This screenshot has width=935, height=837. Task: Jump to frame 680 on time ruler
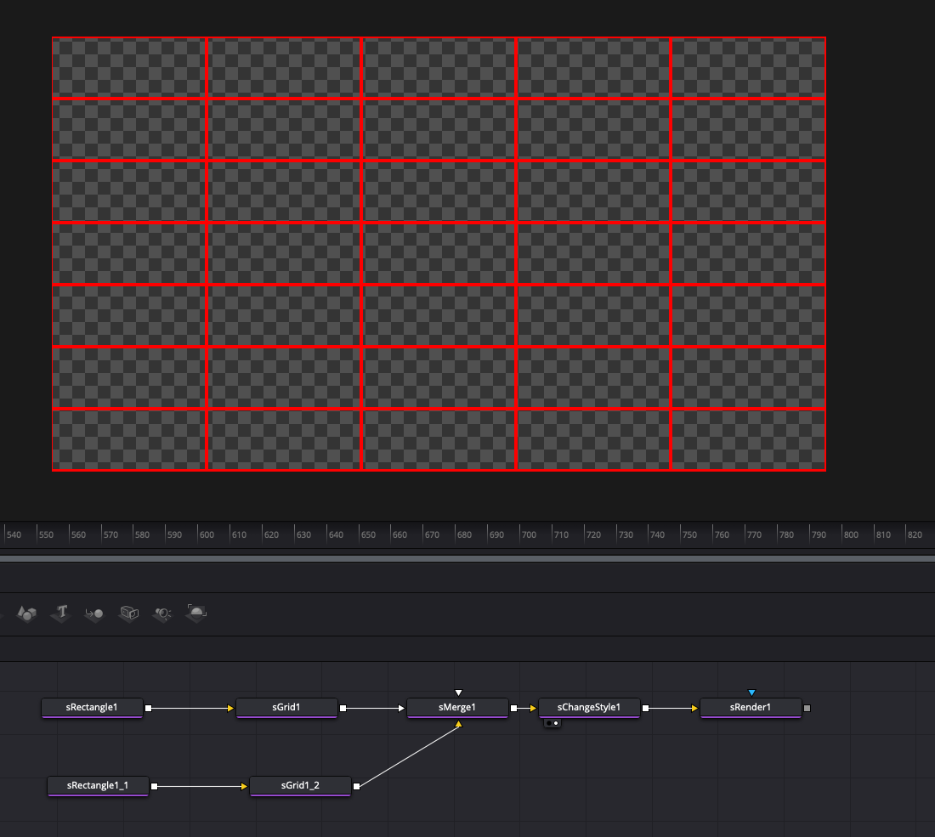click(464, 534)
